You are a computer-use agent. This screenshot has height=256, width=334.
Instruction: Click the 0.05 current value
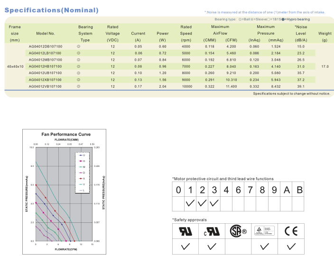tap(138, 46)
